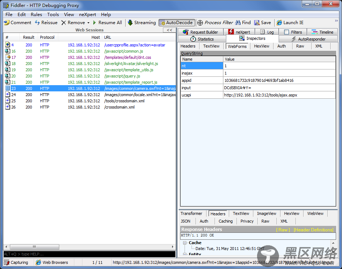The height and width of the screenshot is (269, 342).
Task: Open the request TextView inspector tab
Action: 211,46
